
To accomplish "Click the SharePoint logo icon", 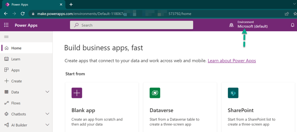I will (233, 93).
